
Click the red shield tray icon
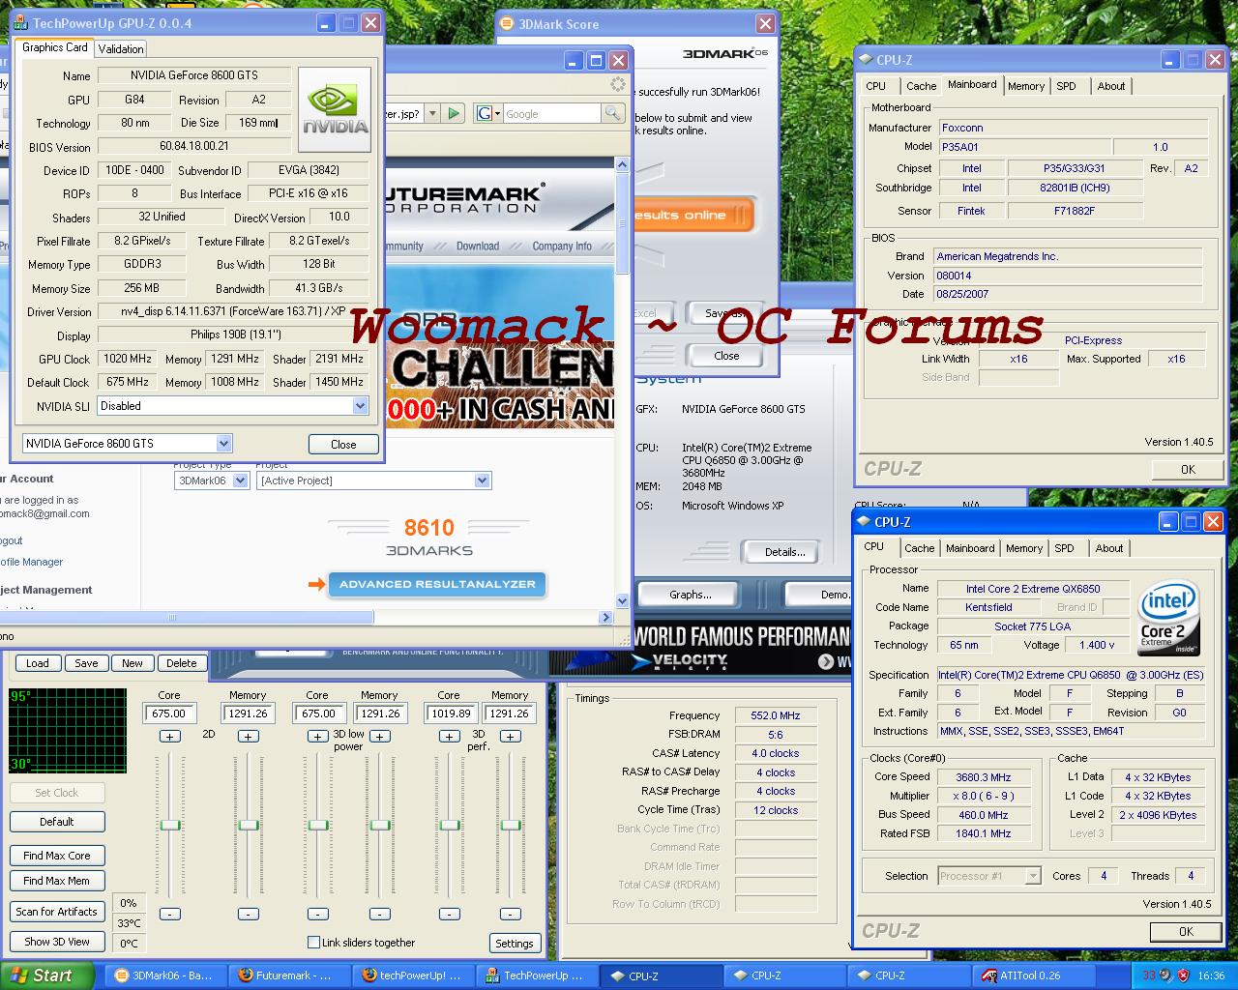pos(1183,975)
